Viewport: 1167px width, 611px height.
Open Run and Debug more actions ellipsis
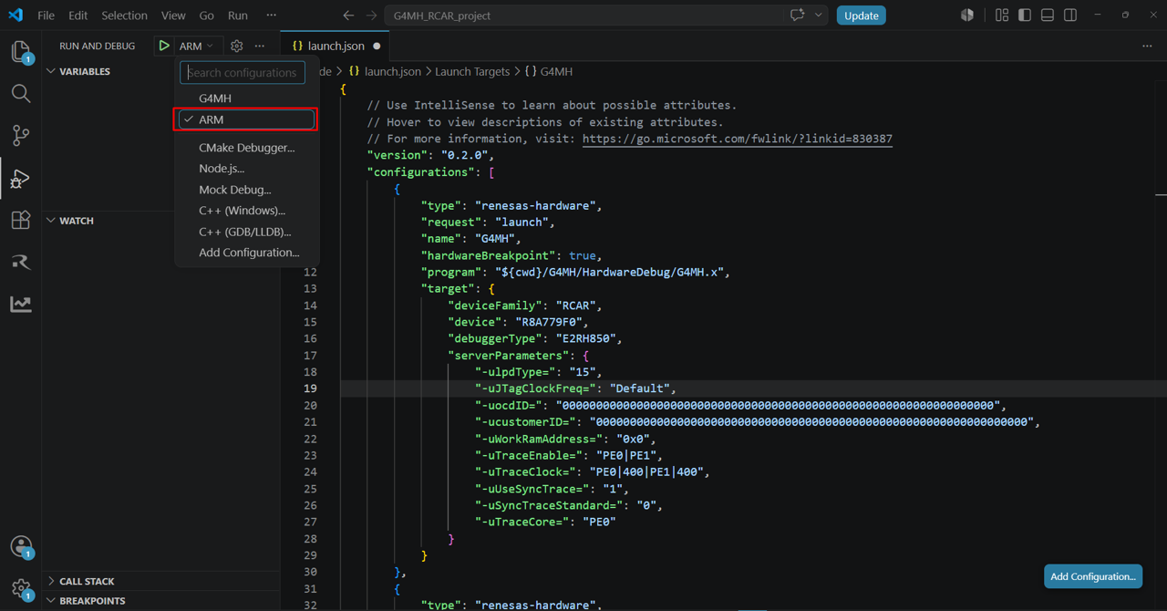(260, 46)
